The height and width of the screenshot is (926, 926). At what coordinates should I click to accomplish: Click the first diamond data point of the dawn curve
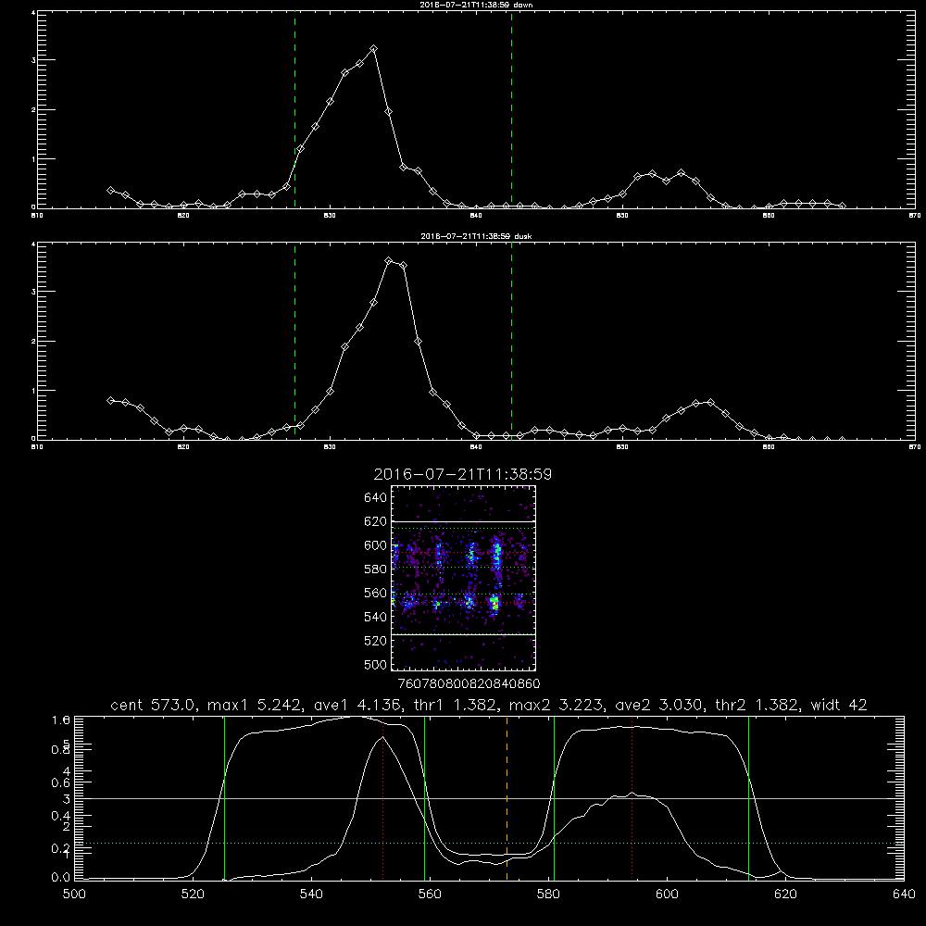click(110, 190)
